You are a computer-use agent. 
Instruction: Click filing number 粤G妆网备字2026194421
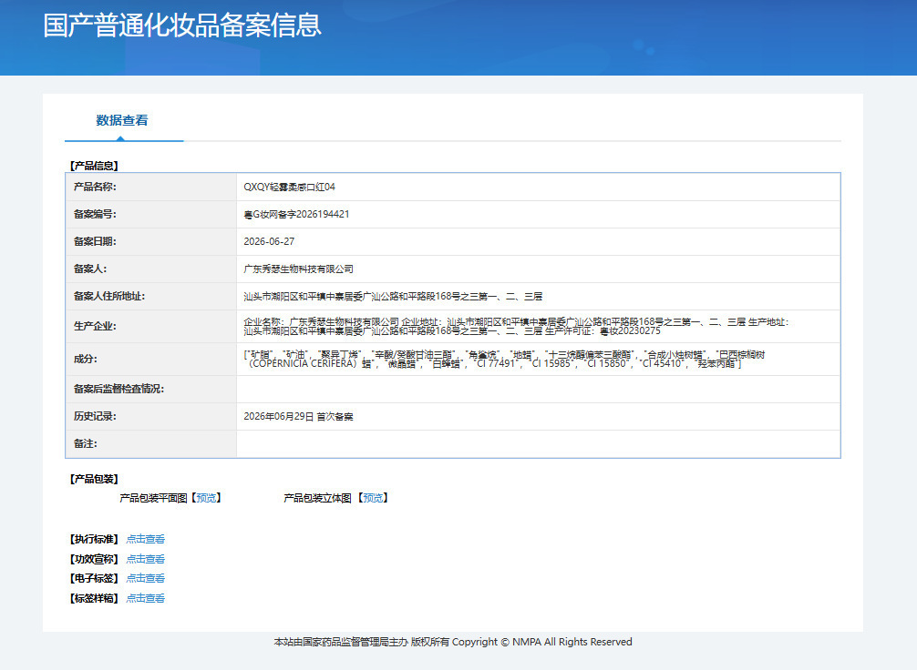pyautogui.click(x=296, y=214)
